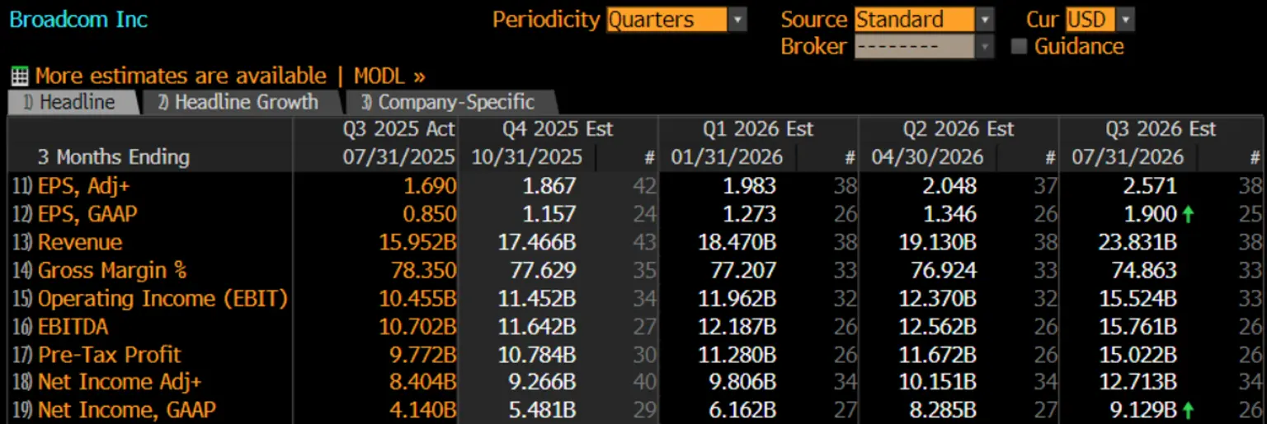
Task: Click the Broadcom Inc company name
Action: point(78,20)
